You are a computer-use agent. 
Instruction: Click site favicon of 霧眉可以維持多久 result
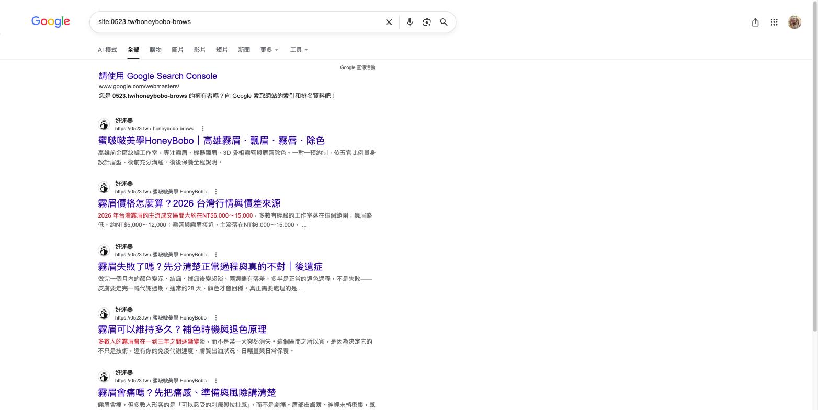tap(104, 313)
